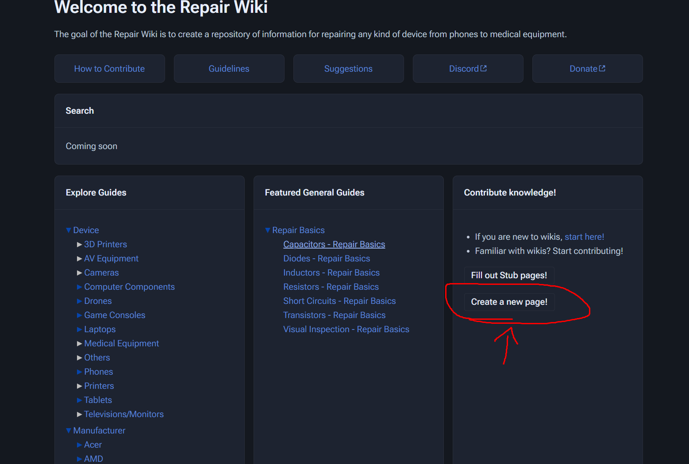The image size is (689, 464).
Task: Collapse the Repair Basics arrow
Action: point(268,230)
